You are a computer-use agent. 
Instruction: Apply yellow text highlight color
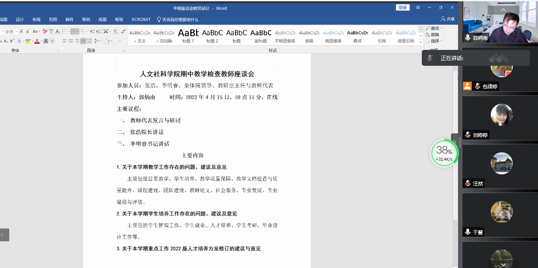point(27,41)
